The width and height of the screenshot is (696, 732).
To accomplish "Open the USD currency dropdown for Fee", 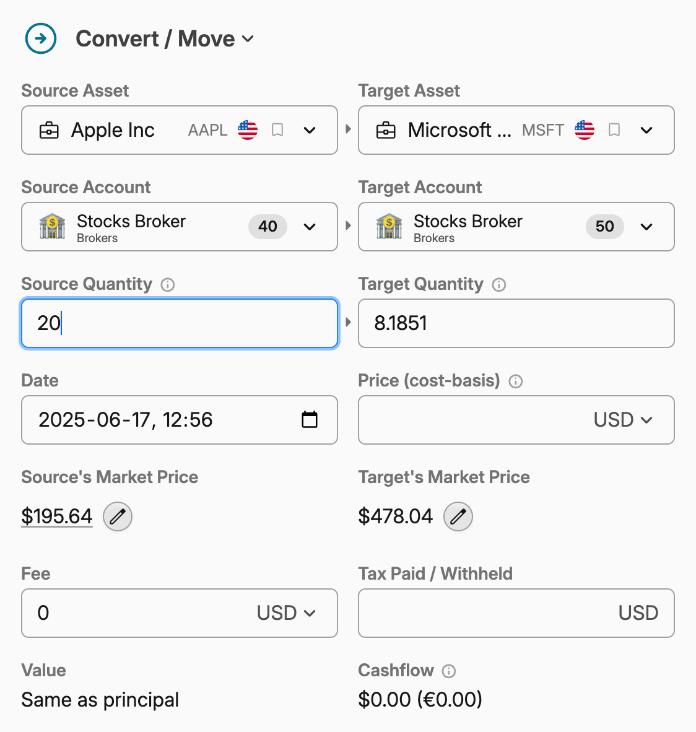I will (286, 613).
